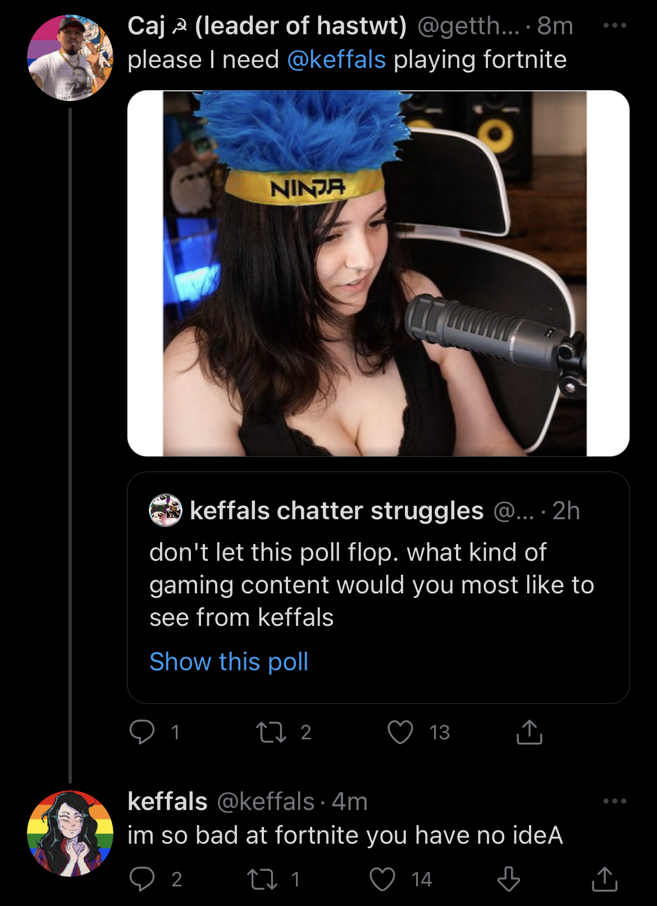The width and height of the screenshot is (657, 906).
Task: Open the Show this poll link
Action: coord(229,662)
